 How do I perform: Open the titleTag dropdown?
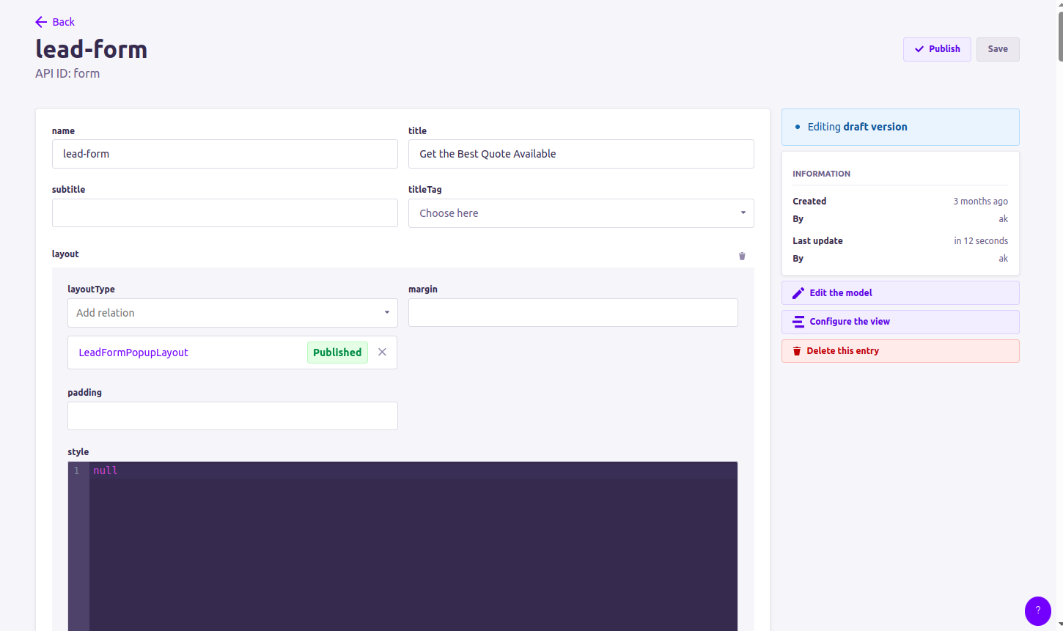[581, 213]
